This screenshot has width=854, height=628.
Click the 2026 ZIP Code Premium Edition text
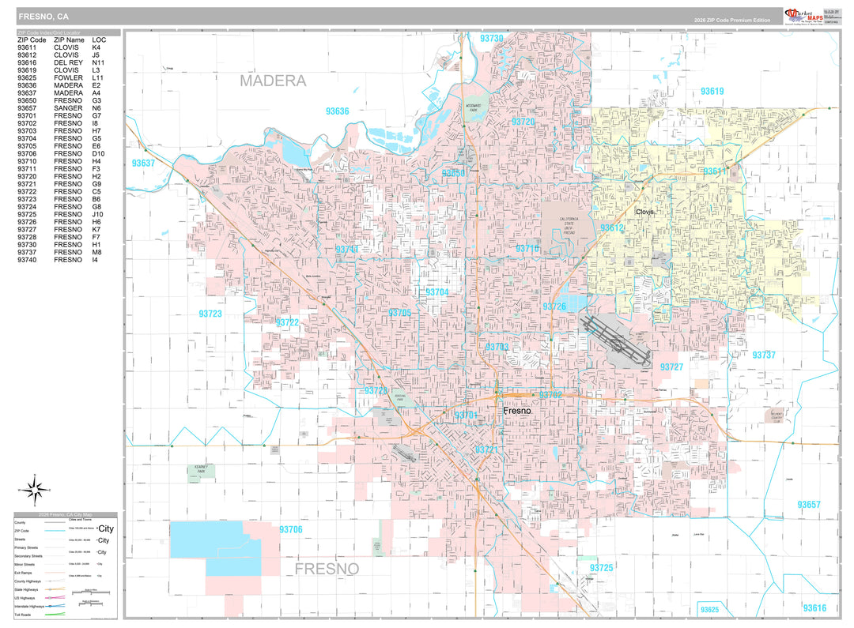[x=732, y=20]
